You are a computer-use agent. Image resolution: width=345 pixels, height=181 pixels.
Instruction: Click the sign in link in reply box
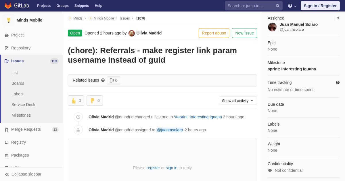172,168
